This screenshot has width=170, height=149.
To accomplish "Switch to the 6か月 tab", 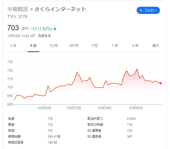I will (x=74, y=46).
